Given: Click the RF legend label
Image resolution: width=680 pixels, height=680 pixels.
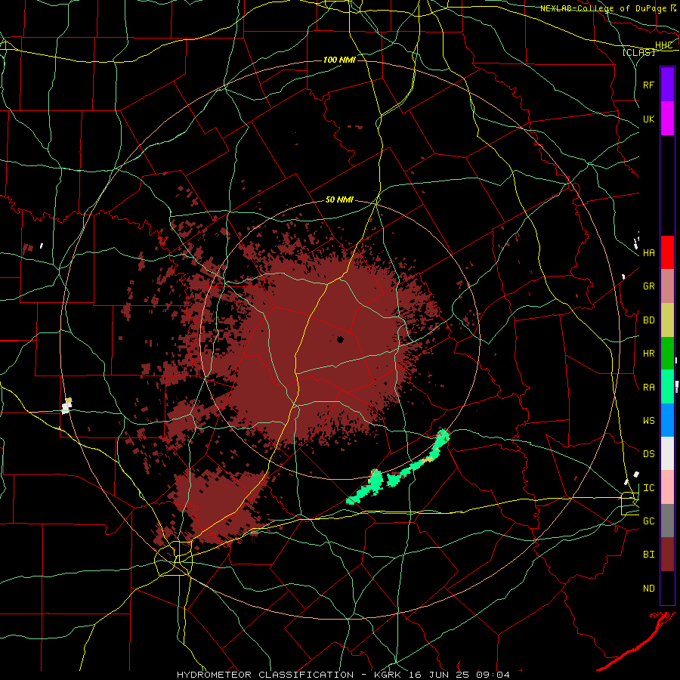Looking at the screenshot, I should [x=648, y=85].
